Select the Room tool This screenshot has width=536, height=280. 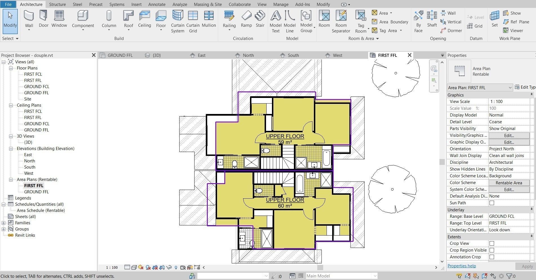[324, 19]
